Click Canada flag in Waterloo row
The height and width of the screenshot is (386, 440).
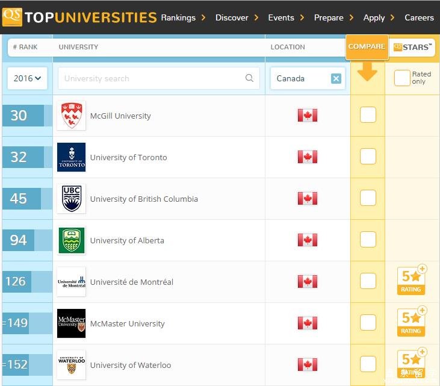pyautogui.click(x=308, y=365)
